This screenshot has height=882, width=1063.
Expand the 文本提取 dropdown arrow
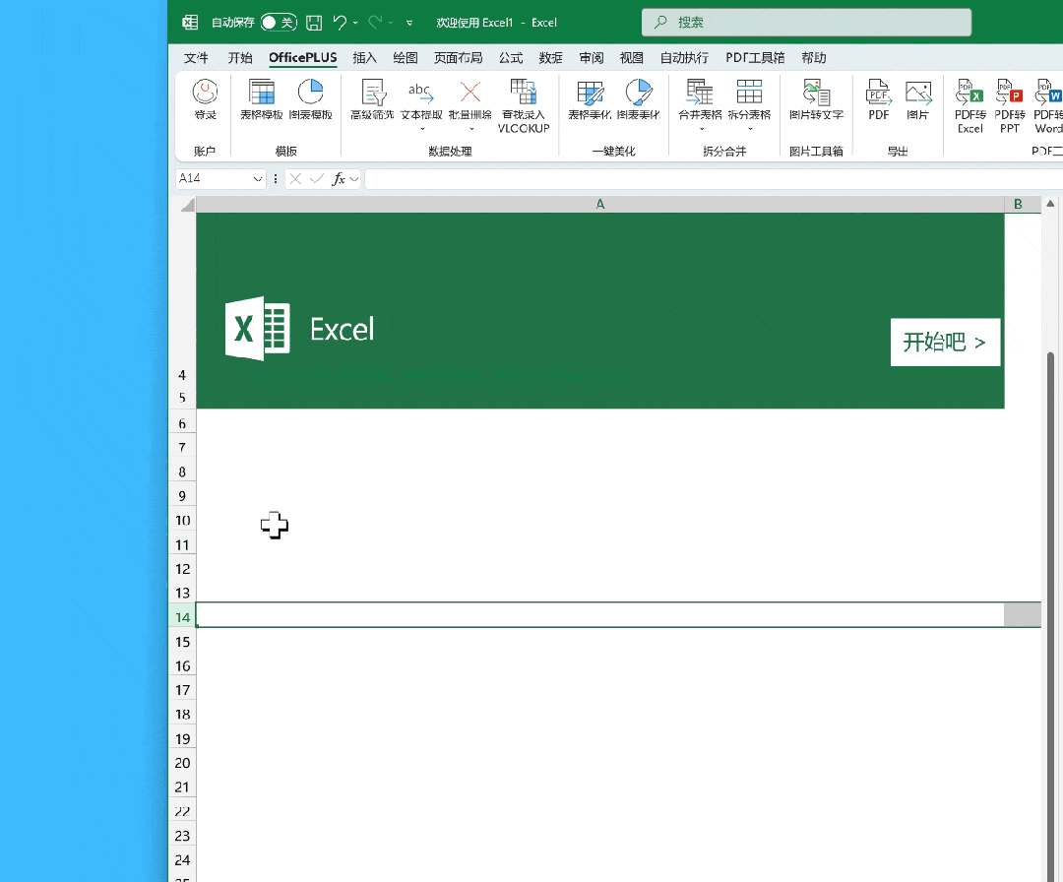coord(422,129)
